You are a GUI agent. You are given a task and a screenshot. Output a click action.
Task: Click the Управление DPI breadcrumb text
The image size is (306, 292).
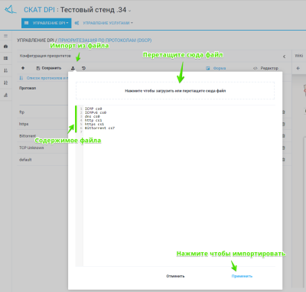(35, 41)
